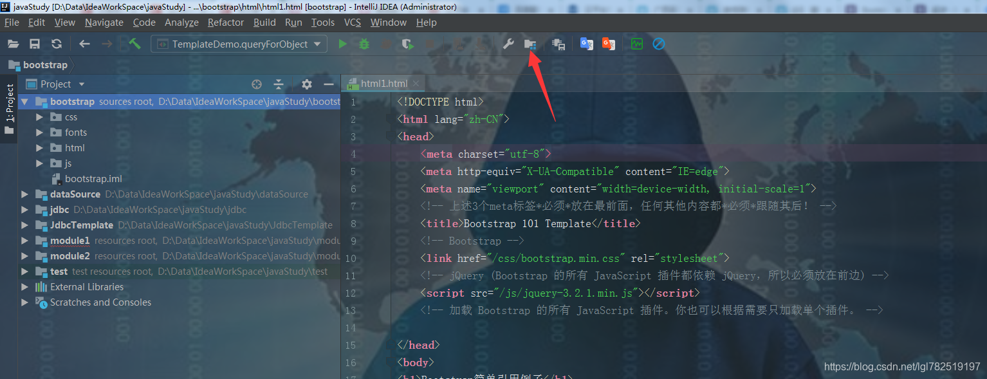This screenshot has height=379, width=987.
Task: Expand the fonts folder
Action: click(x=40, y=133)
